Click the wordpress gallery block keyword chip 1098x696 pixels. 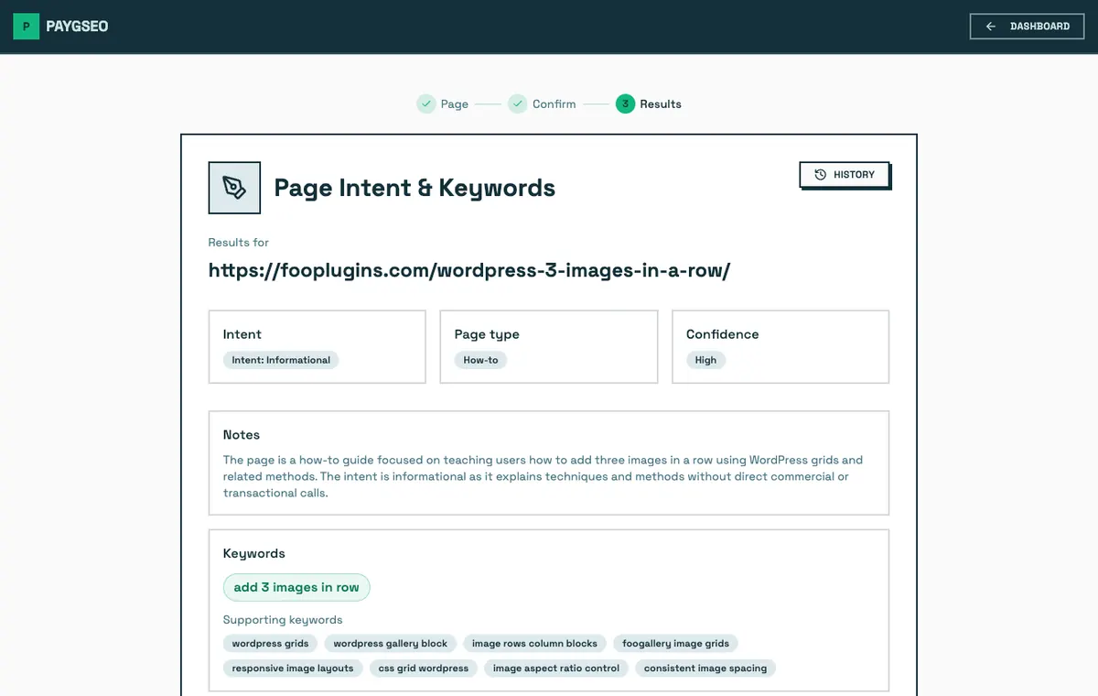pos(391,643)
